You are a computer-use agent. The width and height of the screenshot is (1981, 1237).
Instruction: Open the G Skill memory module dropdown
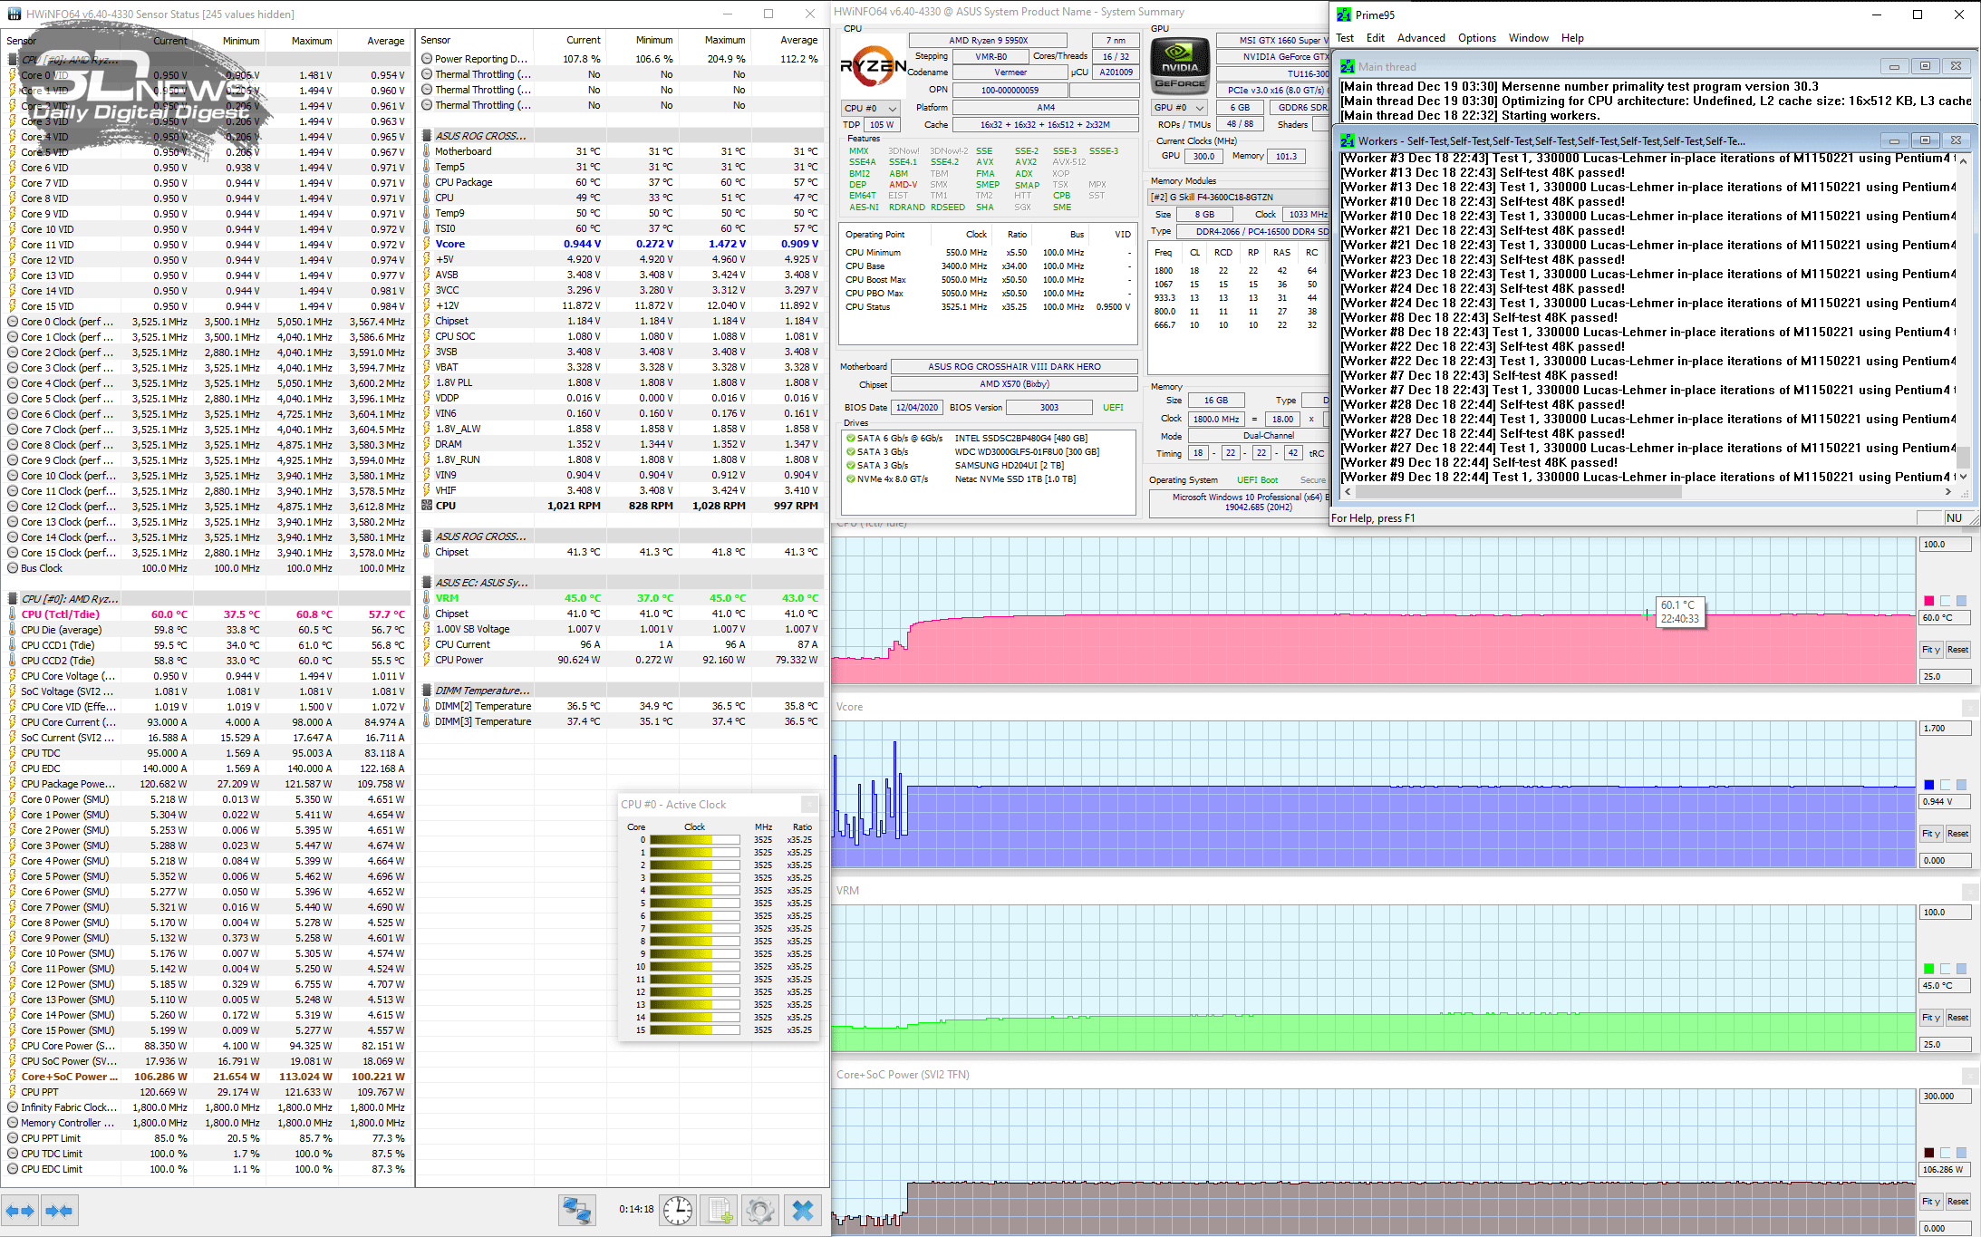[1239, 197]
